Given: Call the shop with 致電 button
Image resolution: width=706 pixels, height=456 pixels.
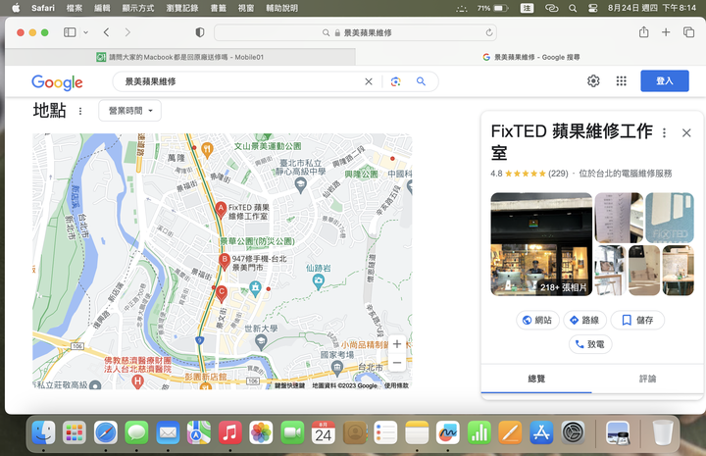Looking at the screenshot, I should [x=590, y=344].
